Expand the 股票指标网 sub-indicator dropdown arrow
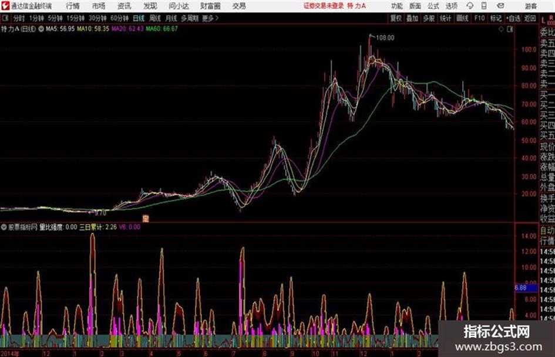The width and height of the screenshot is (555, 357). coord(4,227)
